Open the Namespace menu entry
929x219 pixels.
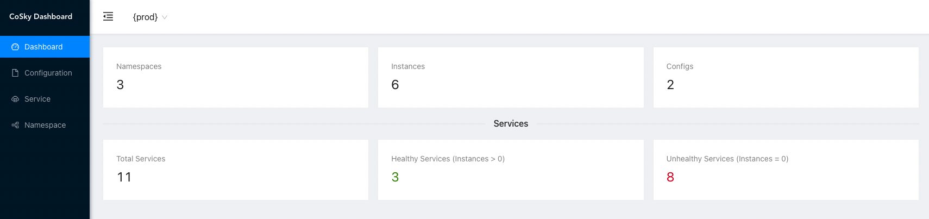tap(45, 125)
